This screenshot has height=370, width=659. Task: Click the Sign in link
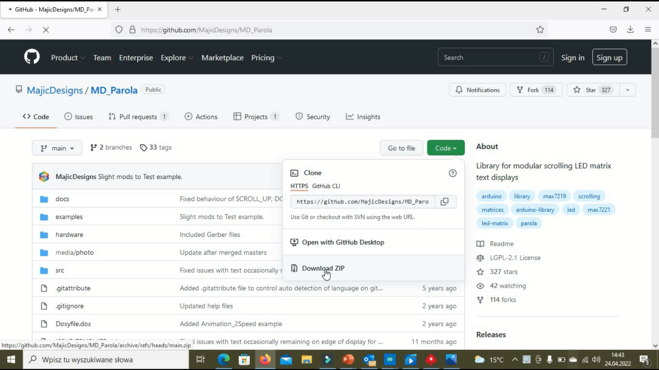click(x=573, y=57)
